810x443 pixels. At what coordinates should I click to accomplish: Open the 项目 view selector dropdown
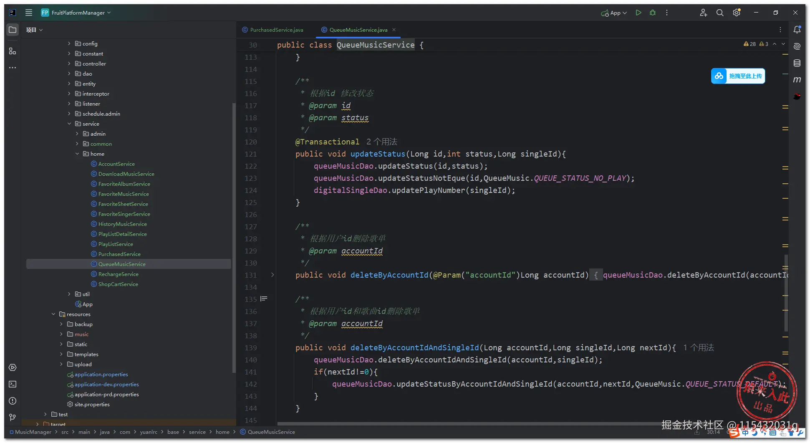point(34,30)
